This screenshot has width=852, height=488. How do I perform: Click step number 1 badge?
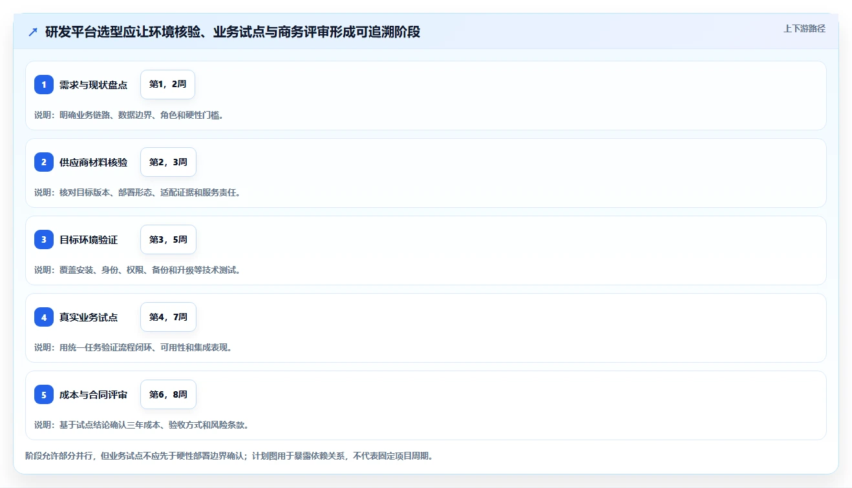tap(44, 85)
